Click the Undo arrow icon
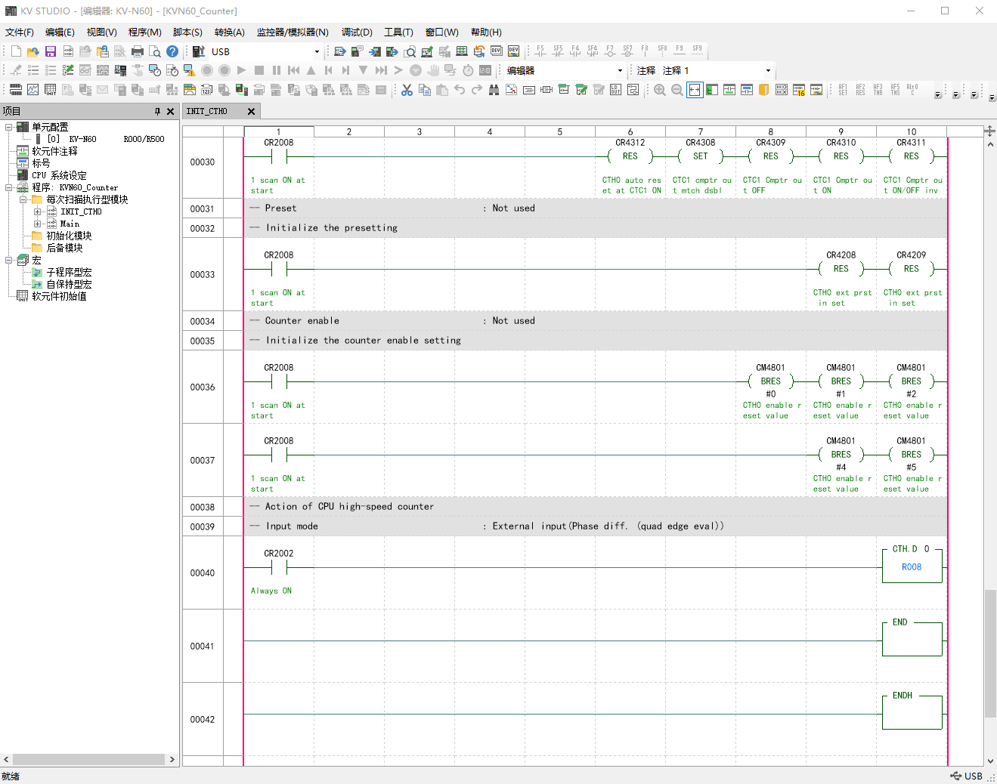Screen dimensions: 997x784 click(x=460, y=90)
